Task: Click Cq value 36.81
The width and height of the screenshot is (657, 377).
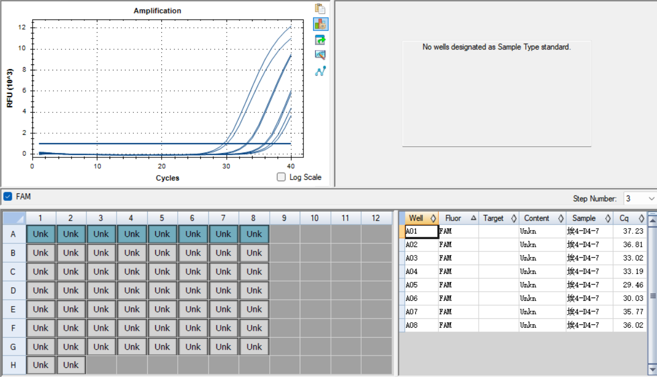Action: coord(630,245)
